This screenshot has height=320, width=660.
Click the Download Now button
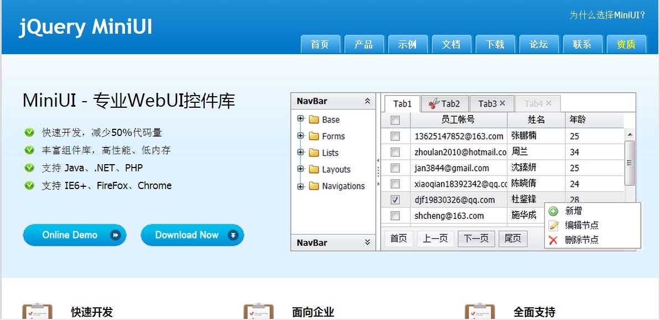point(193,235)
